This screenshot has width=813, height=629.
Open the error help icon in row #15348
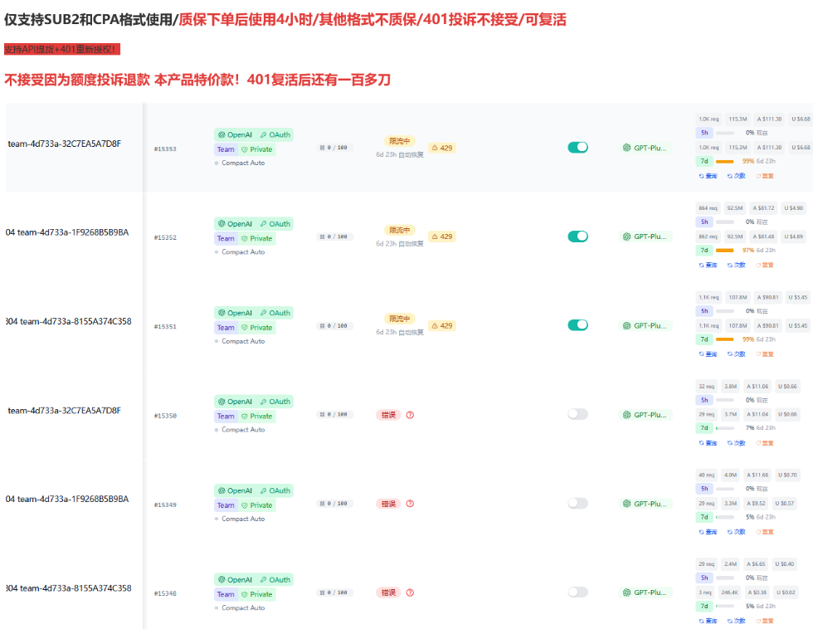[x=410, y=592]
